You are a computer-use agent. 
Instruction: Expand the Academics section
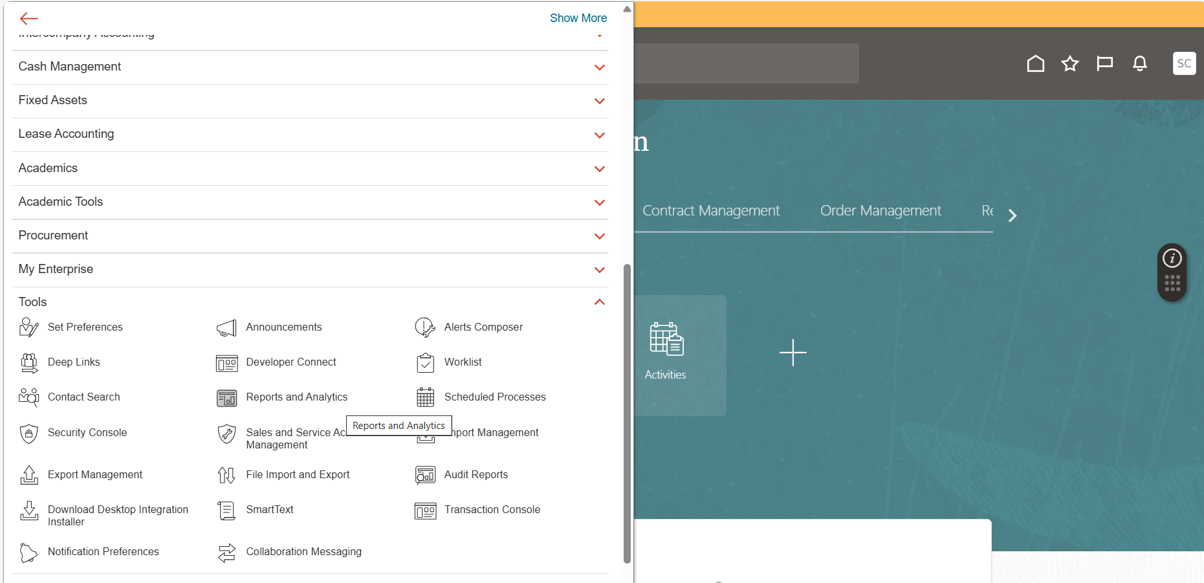[x=600, y=169]
